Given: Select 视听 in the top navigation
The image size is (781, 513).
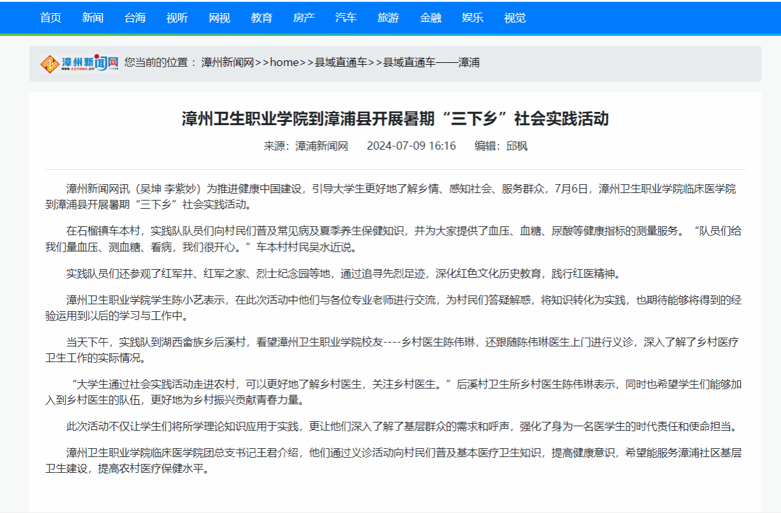Looking at the screenshot, I should click(x=177, y=18).
